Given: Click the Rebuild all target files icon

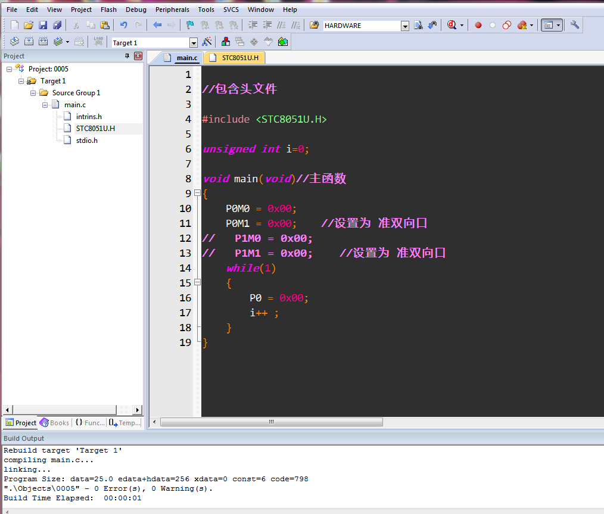Looking at the screenshot, I should click(x=43, y=42).
